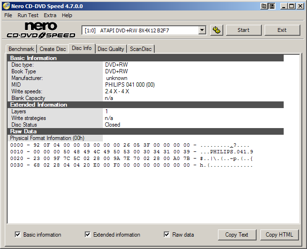Image resolution: width=307 pixels, height=249 pixels.
Task: Minimize the Nero CD-DVD Speed window
Action: [284, 6]
